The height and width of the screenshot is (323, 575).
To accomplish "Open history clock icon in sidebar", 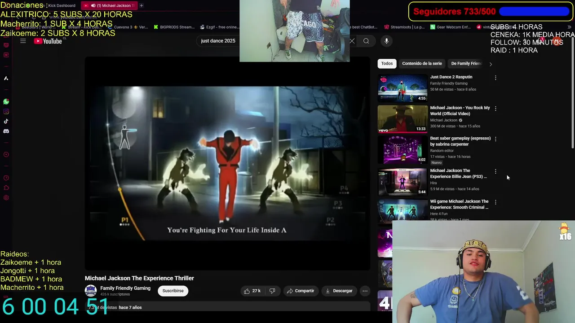I will click(x=6, y=178).
